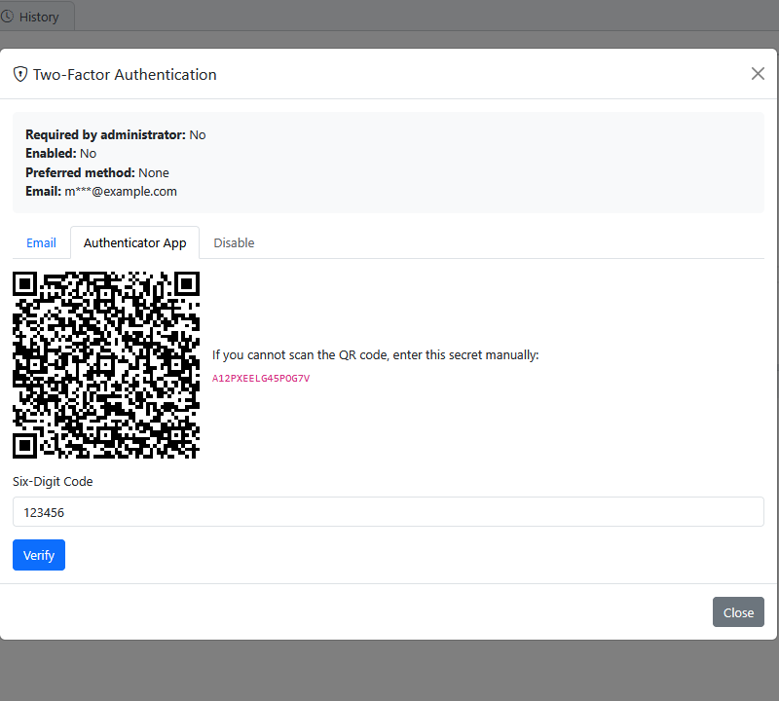Viewport: 779px width, 701px height.
Task: Click the 'Required by administrator: No' line
Action: (115, 134)
